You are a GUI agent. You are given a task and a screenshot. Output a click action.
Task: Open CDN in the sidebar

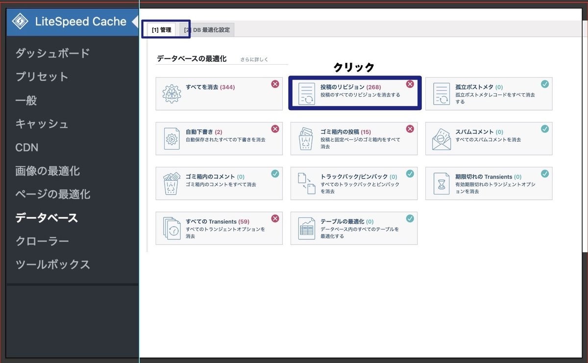coord(26,148)
